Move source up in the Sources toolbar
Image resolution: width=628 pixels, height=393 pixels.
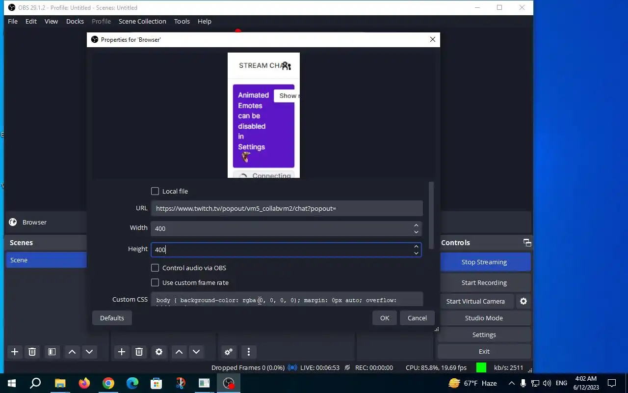pyautogui.click(x=179, y=352)
